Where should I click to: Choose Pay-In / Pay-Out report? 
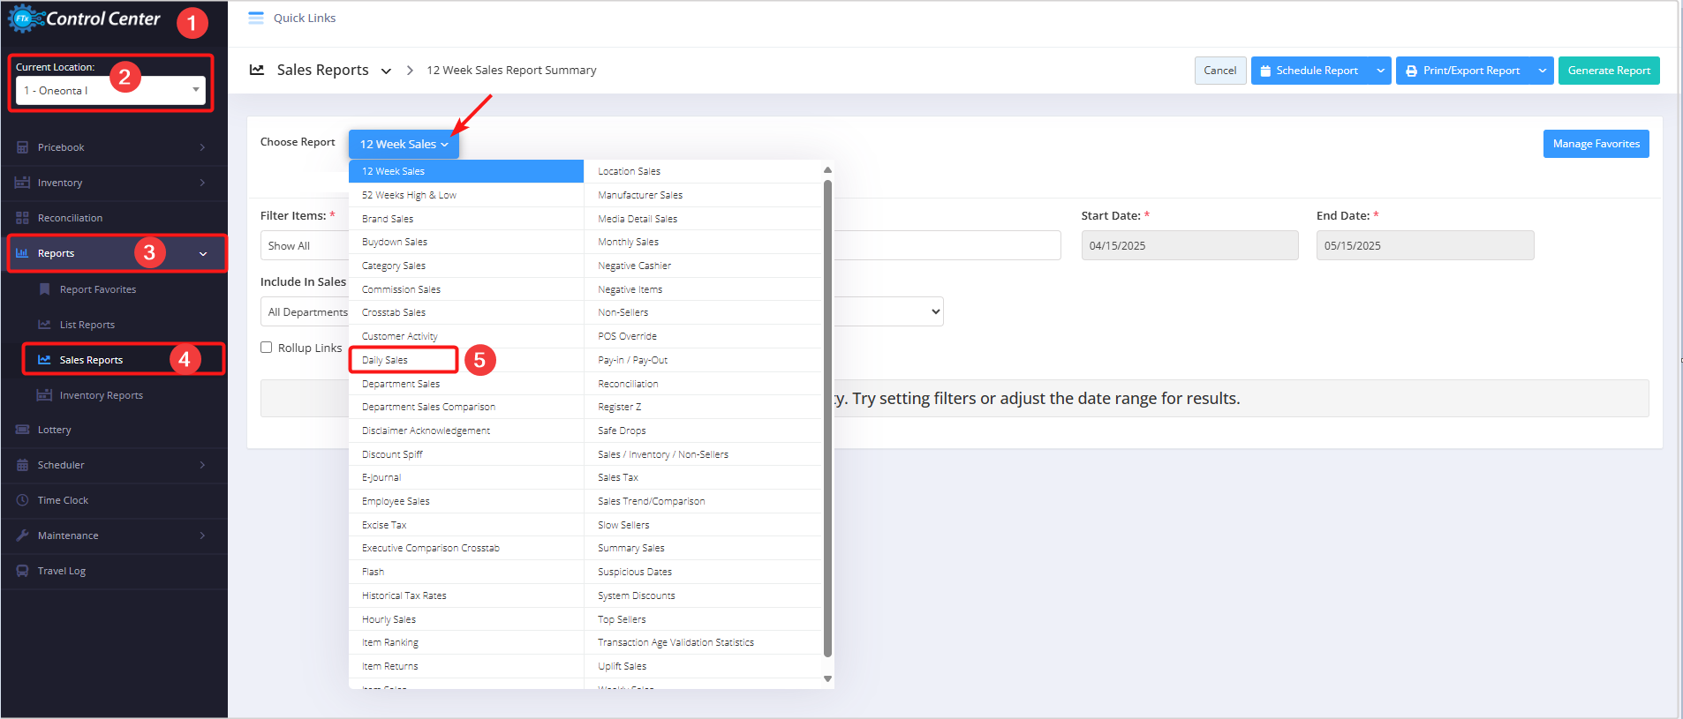point(703,360)
